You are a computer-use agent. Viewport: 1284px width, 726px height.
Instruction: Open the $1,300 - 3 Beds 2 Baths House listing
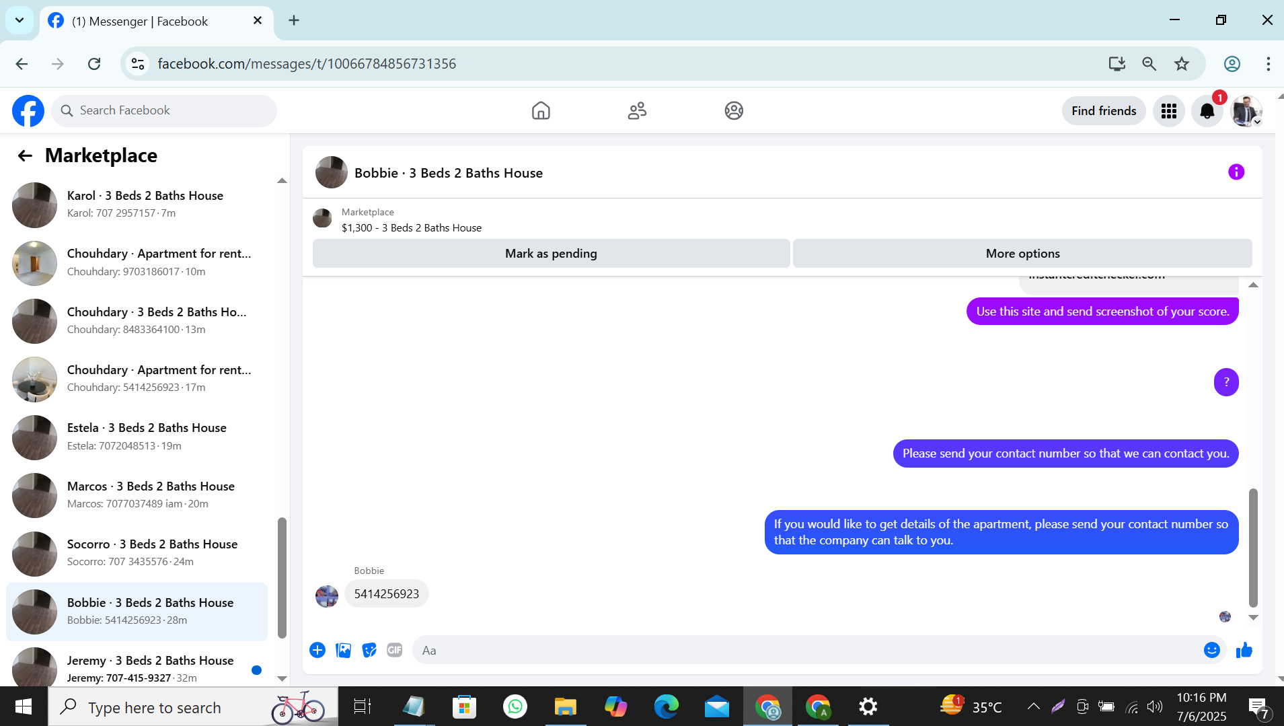[x=412, y=228]
